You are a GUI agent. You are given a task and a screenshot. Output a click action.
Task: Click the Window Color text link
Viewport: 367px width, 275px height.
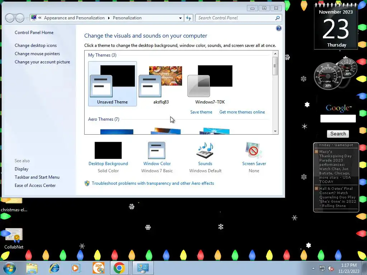click(157, 164)
